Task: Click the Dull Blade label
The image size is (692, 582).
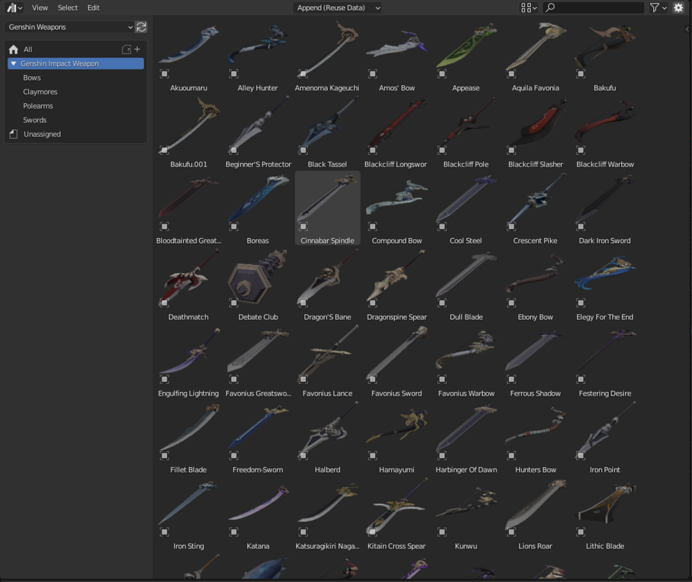Action: pyautogui.click(x=466, y=317)
